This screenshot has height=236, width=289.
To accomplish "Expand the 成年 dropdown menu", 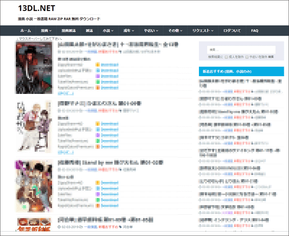I will [129, 30].
